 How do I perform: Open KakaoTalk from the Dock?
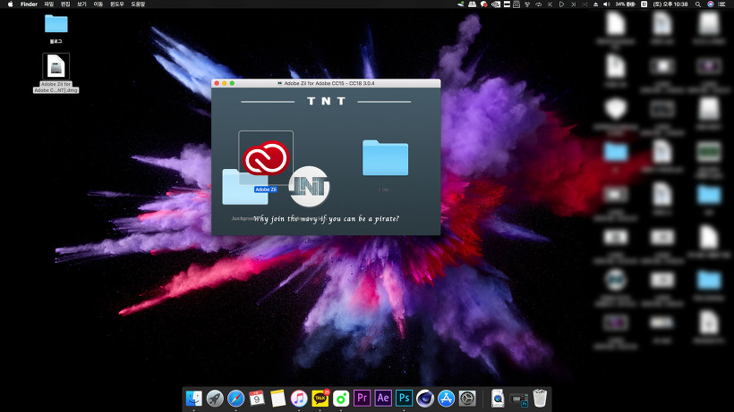pyautogui.click(x=320, y=399)
